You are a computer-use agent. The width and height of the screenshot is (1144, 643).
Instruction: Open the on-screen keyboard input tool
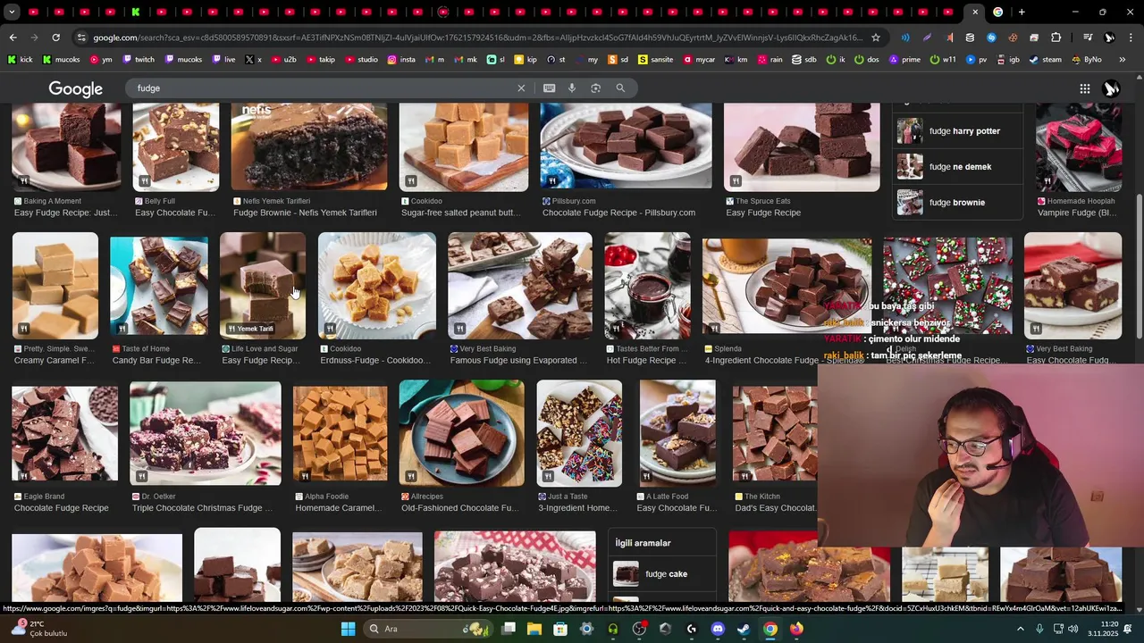tap(549, 88)
